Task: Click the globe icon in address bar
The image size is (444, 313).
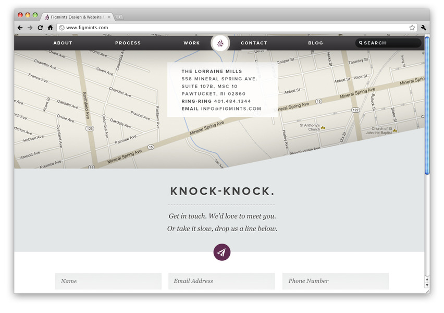Action: 61,28
